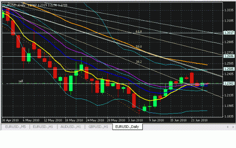The height and width of the screenshot is (148, 236).
Task: Select the 38.2 Fibonacci level label
Action: pyautogui.click(x=139, y=62)
